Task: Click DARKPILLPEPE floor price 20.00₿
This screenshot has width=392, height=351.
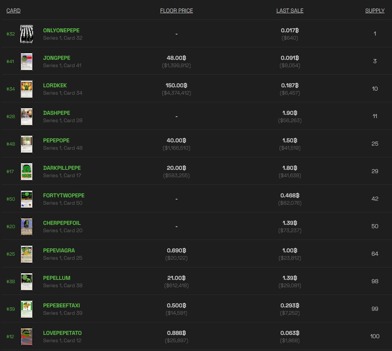Action: (x=176, y=168)
